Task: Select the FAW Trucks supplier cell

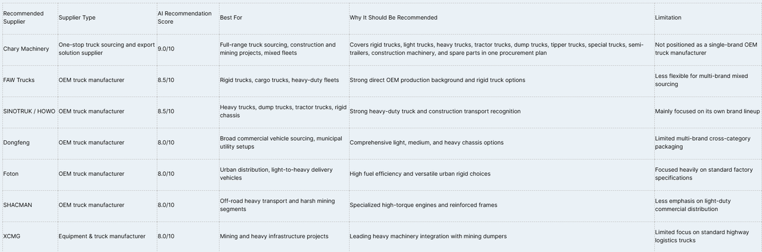Action: click(x=29, y=80)
